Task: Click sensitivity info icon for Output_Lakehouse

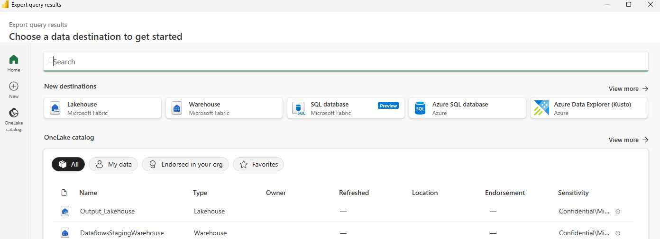Action: 617,212
